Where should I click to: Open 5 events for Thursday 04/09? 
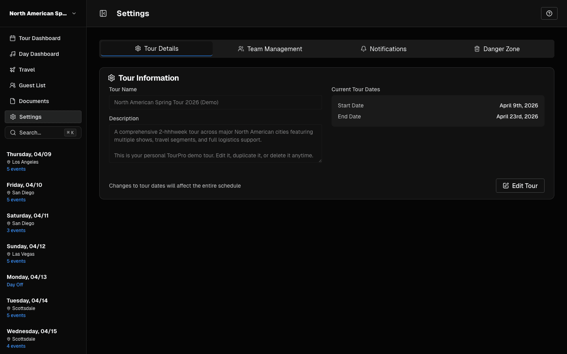pos(16,169)
